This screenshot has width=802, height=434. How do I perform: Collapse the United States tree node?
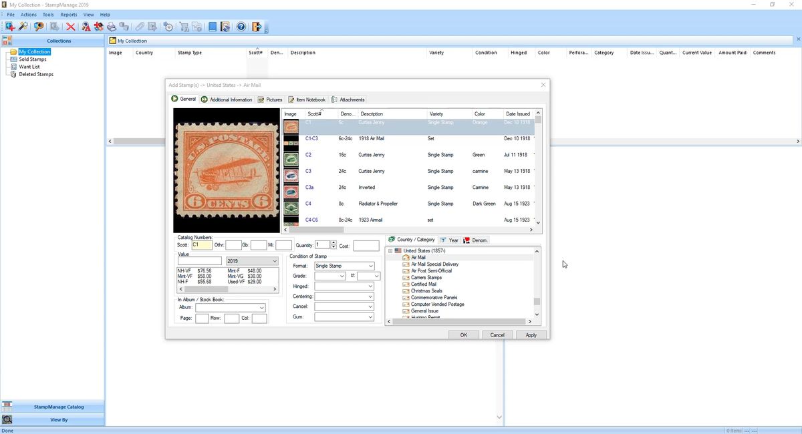(390, 251)
